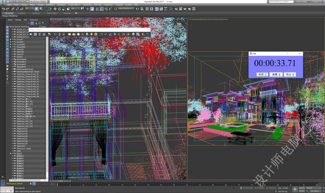325x193 pixels.
Task: Click the Mirror tool icon
Action: 138,9
